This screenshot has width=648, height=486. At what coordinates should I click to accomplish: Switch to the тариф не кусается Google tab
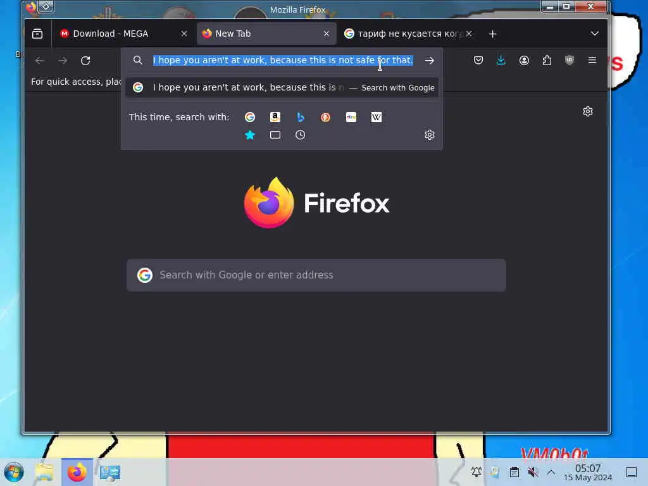pos(408,34)
